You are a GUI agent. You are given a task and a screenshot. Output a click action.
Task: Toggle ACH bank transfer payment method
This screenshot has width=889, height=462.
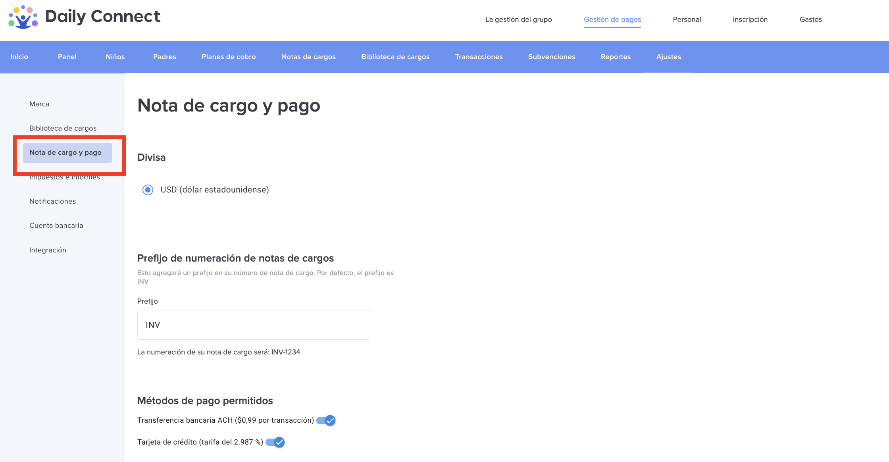click(326, 420)
